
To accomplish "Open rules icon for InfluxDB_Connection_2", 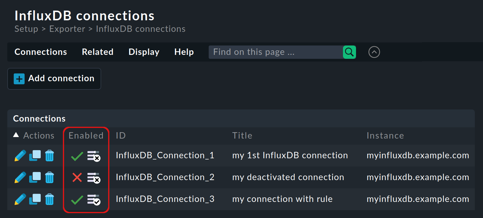I will [x=94, y=178].
